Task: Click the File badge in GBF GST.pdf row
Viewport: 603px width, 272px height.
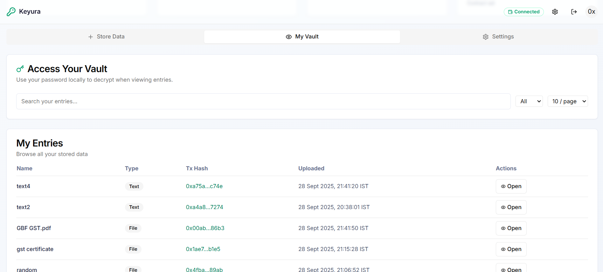Action: (x=133, y=228)
